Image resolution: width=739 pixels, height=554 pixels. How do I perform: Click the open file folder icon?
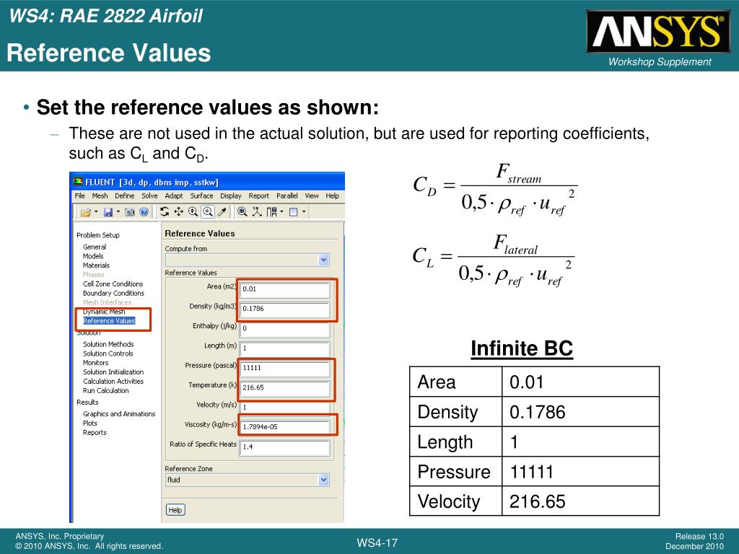(x=85, y=212)
